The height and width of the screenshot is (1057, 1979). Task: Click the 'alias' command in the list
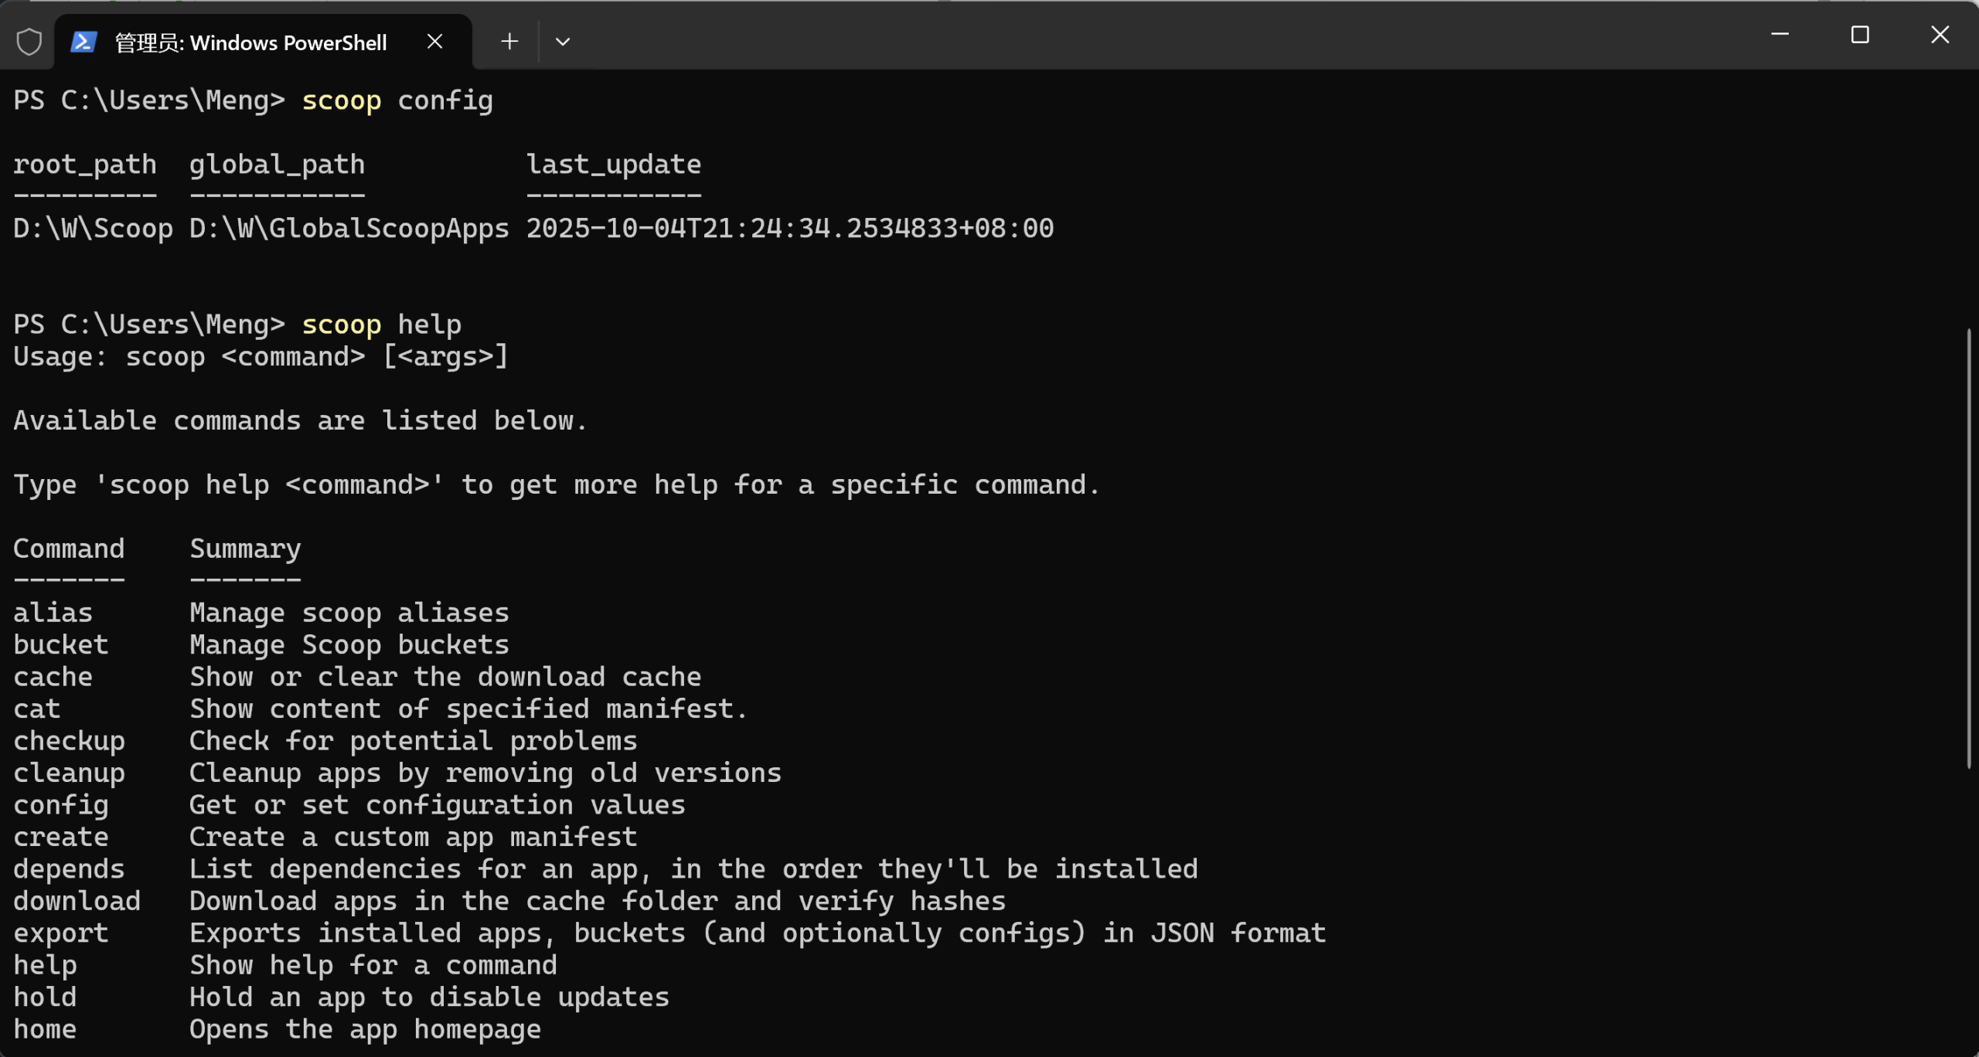point(53,613)
